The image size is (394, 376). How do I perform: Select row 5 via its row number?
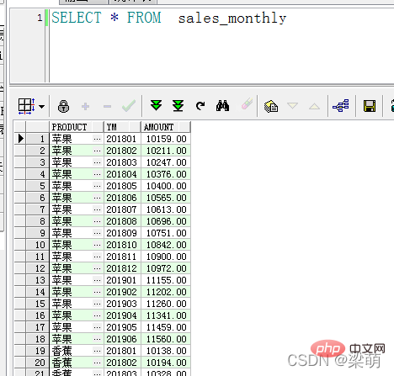(x=37, y=186)
